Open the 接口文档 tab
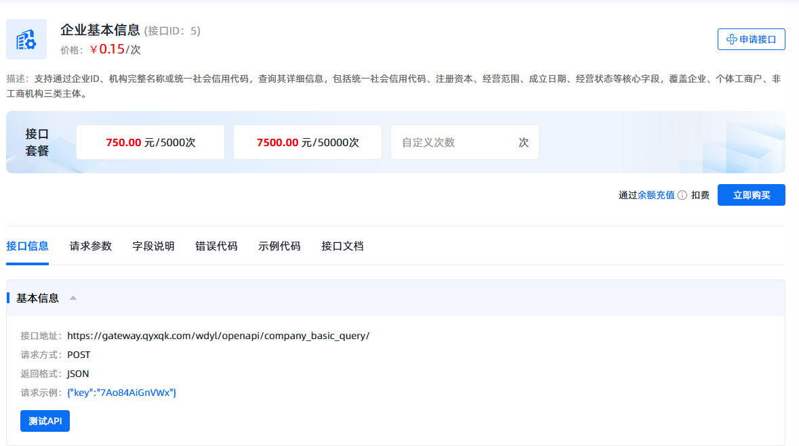 [x=341, y=246]
